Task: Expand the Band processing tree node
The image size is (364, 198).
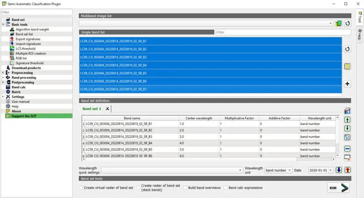Action: [x=3, y=78]
